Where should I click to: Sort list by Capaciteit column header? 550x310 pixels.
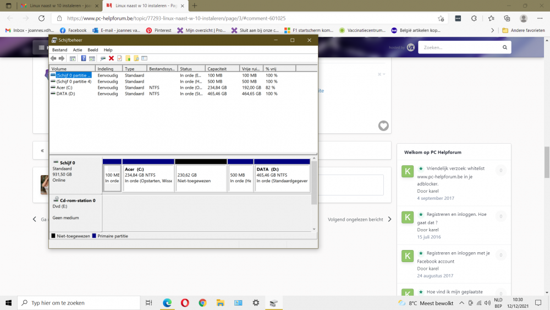pos(223,69)
